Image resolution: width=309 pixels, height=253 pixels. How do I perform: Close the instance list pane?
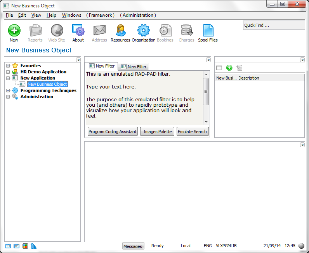pyautogui.click(x=302, y=60)
